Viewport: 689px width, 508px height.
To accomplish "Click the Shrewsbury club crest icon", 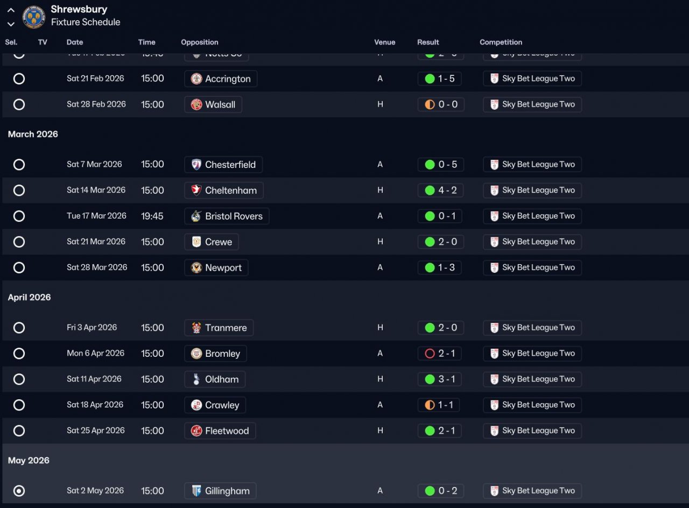I will [34, 16].
